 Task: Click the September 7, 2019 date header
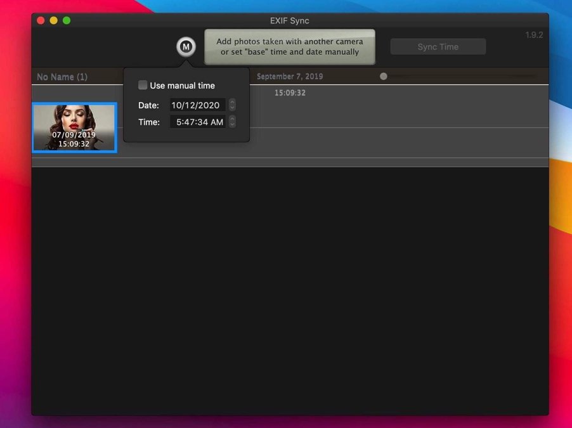(x=290, y=76)
